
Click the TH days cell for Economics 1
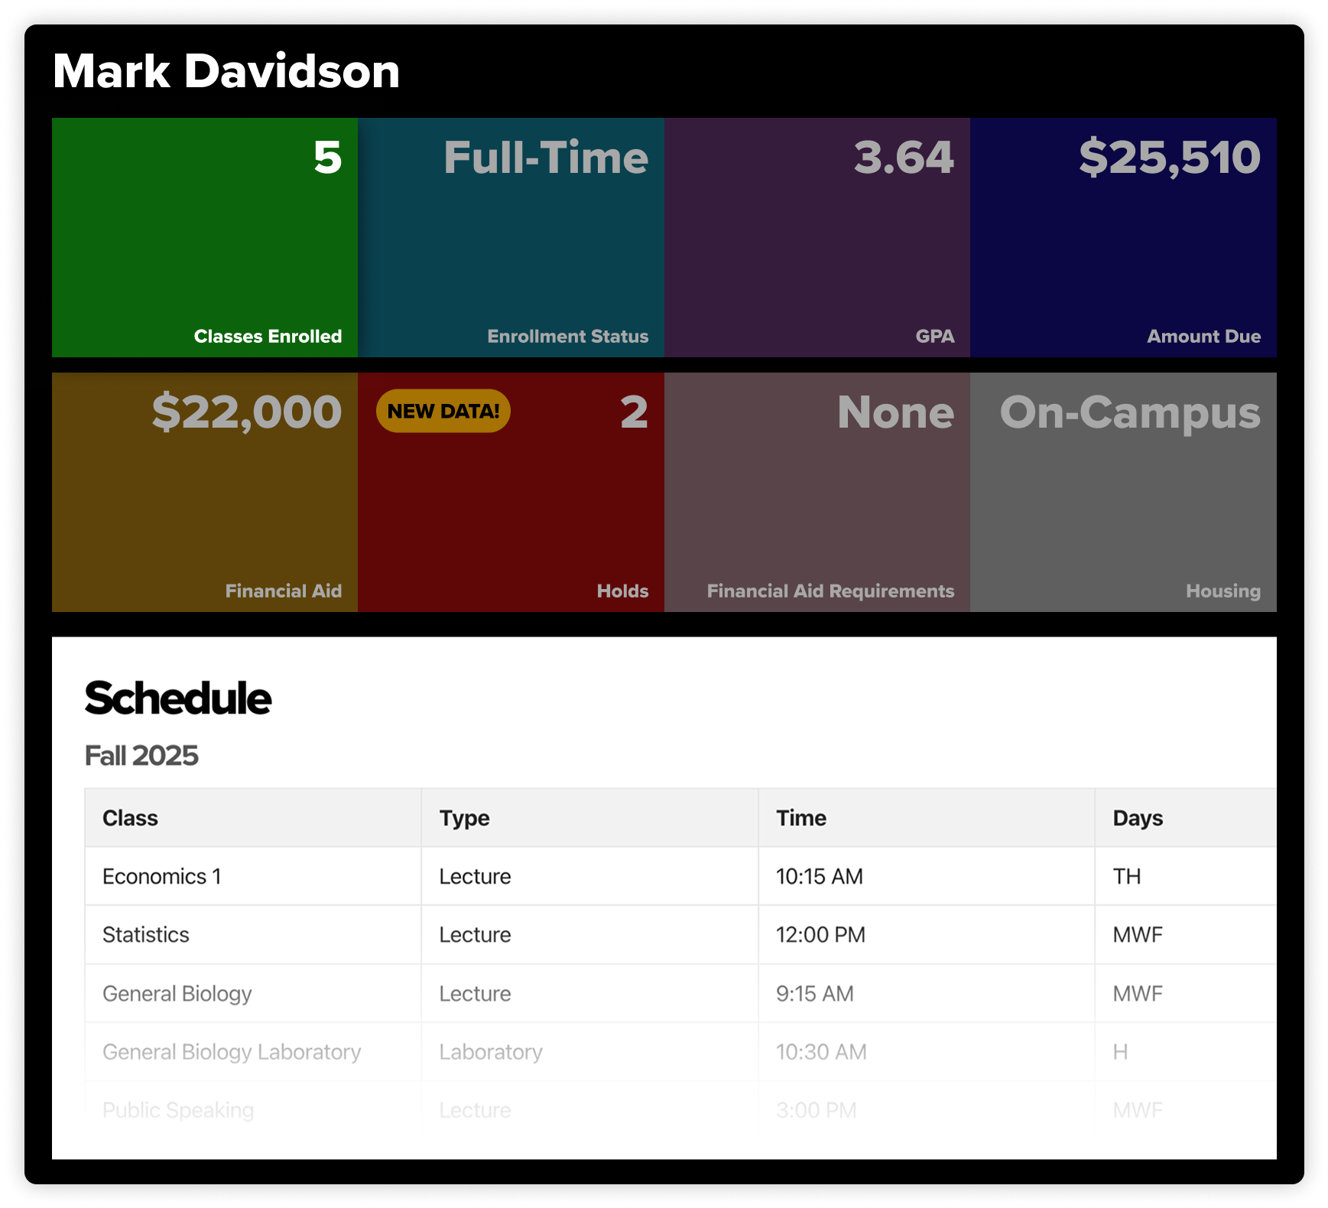pyautogui.click(x=1186, y=876)
